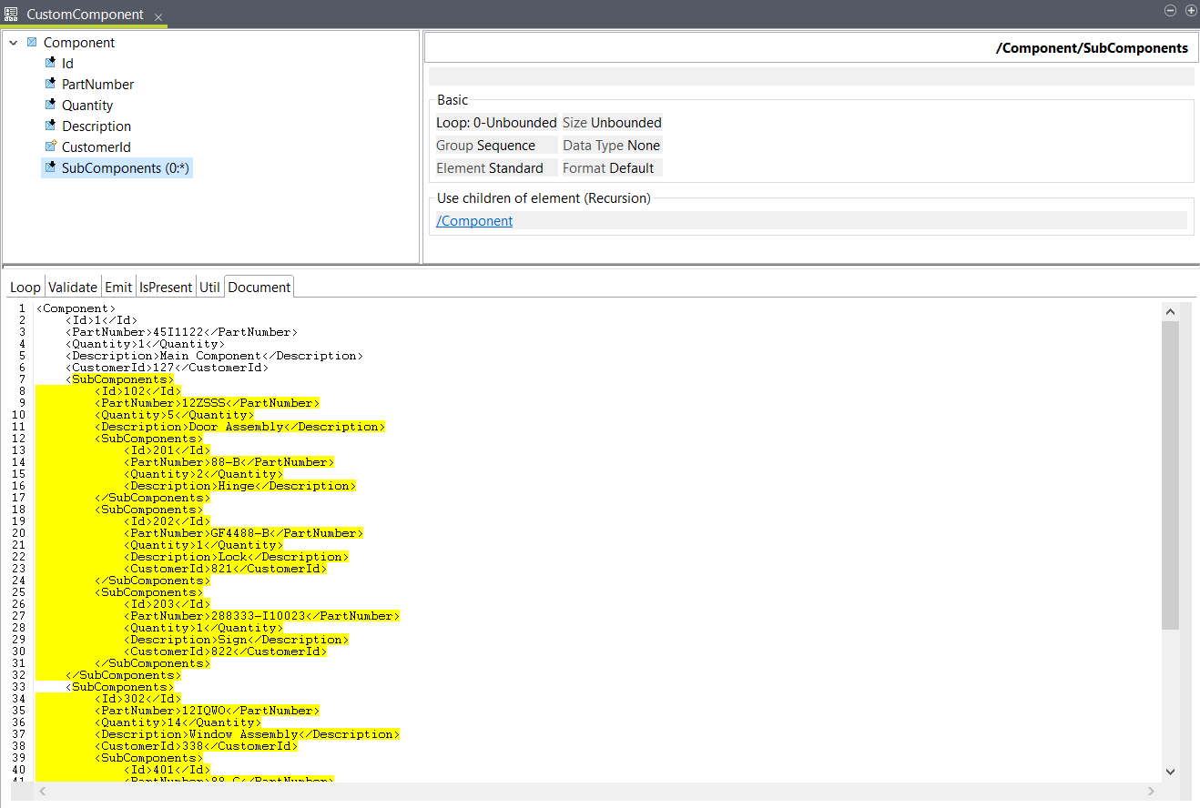Click the document vertical scrollbar down arrow
The width and height of the screenshot is (1200, 808).
coord(1171,772)
